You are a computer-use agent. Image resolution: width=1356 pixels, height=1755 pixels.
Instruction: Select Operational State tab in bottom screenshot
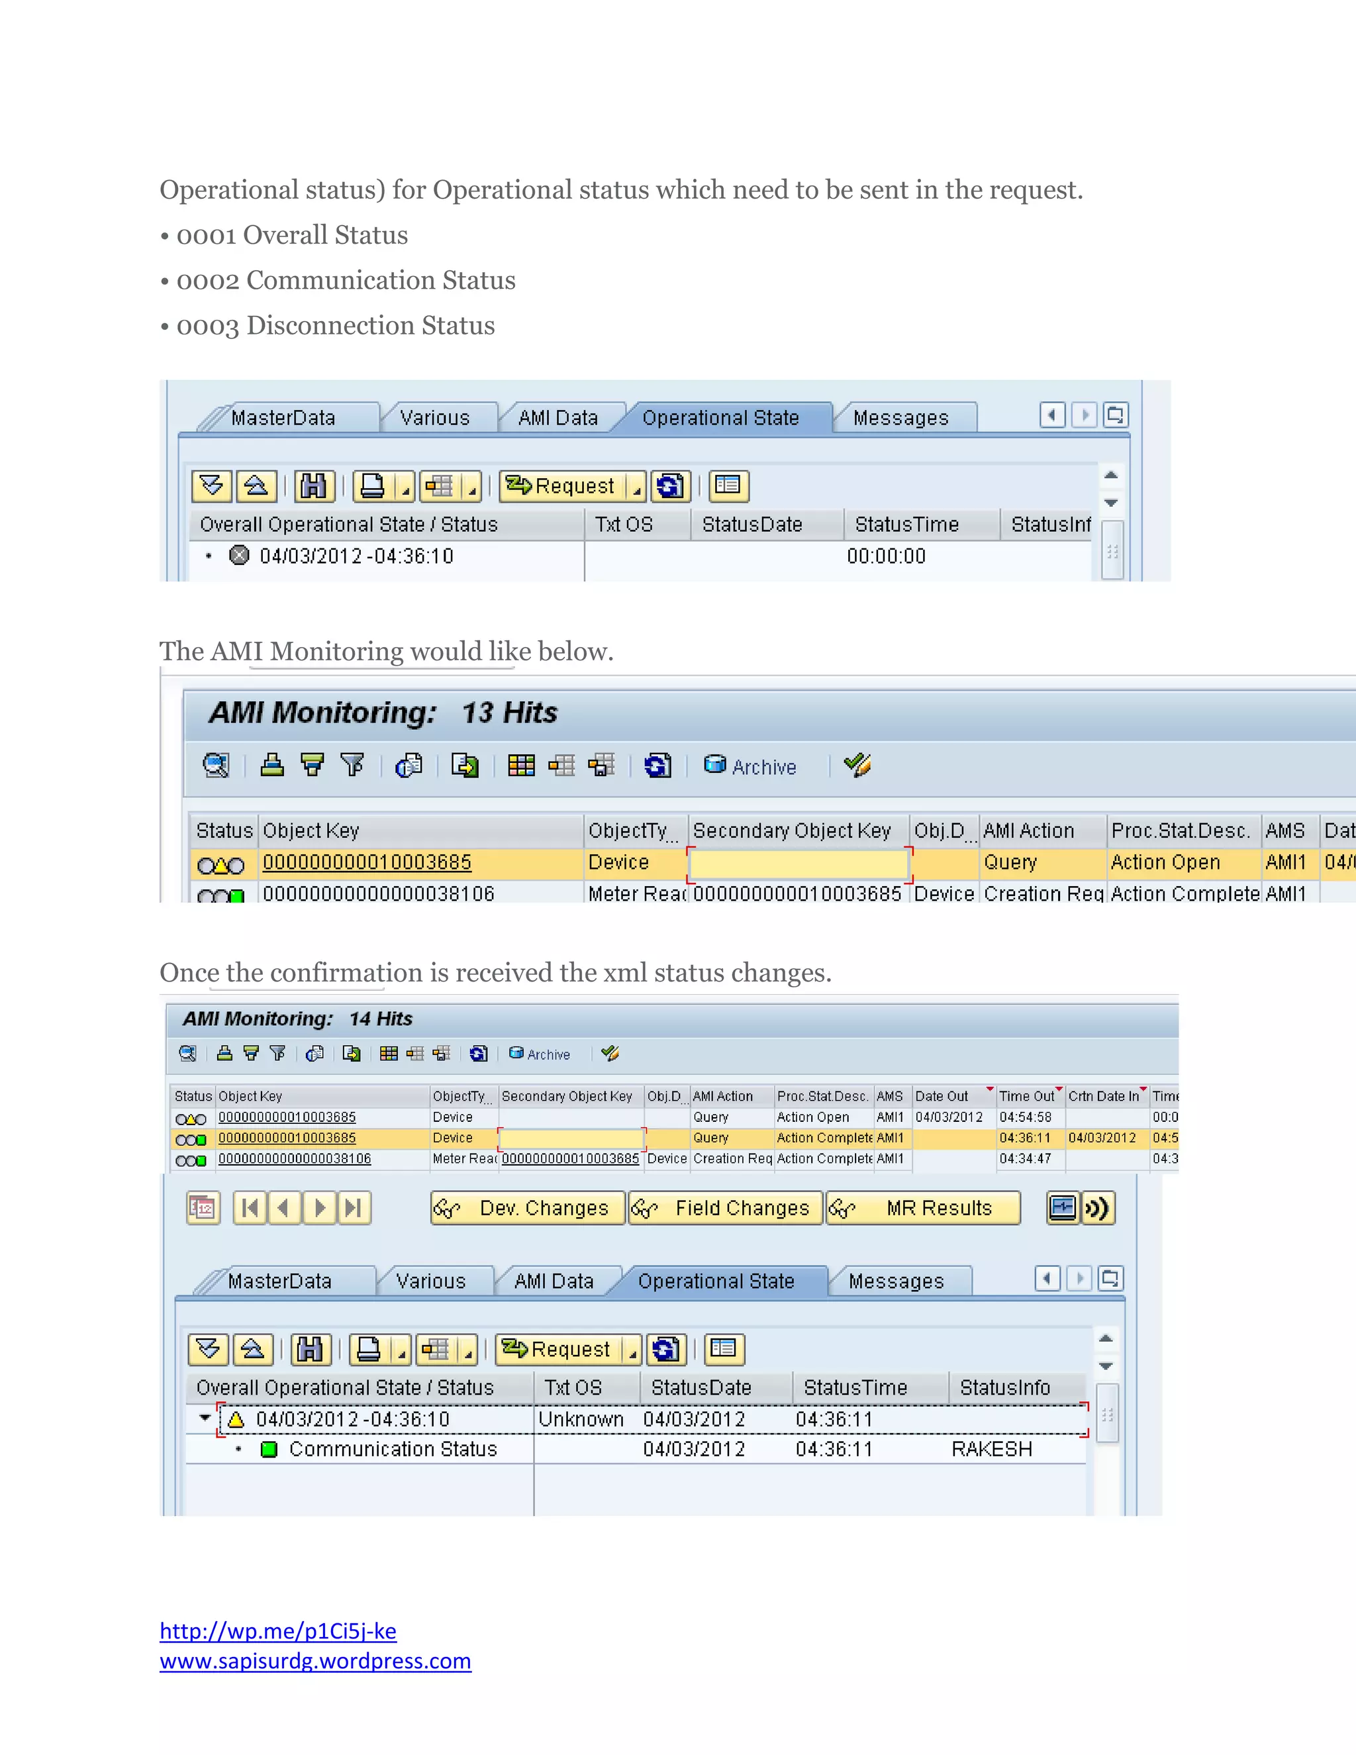(x=716, y=1281)
